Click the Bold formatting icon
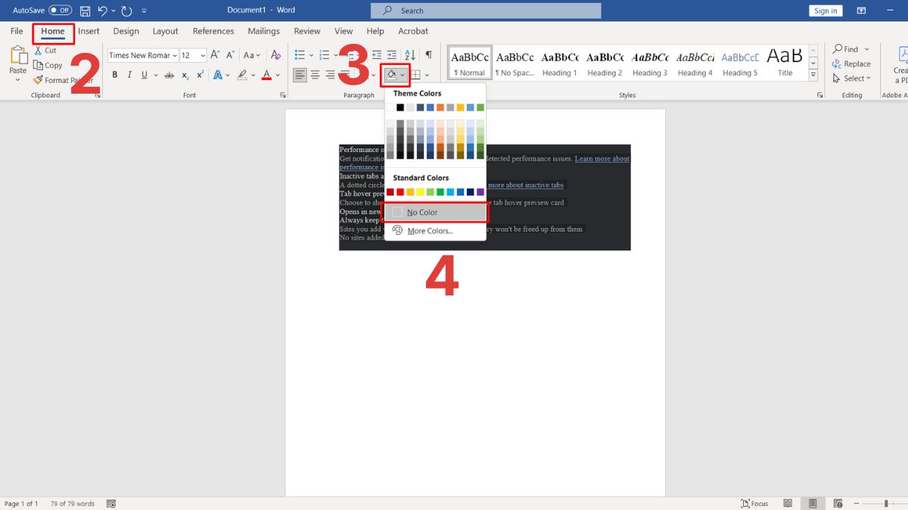Screen dimensions: 908x510 pos(115,75)
